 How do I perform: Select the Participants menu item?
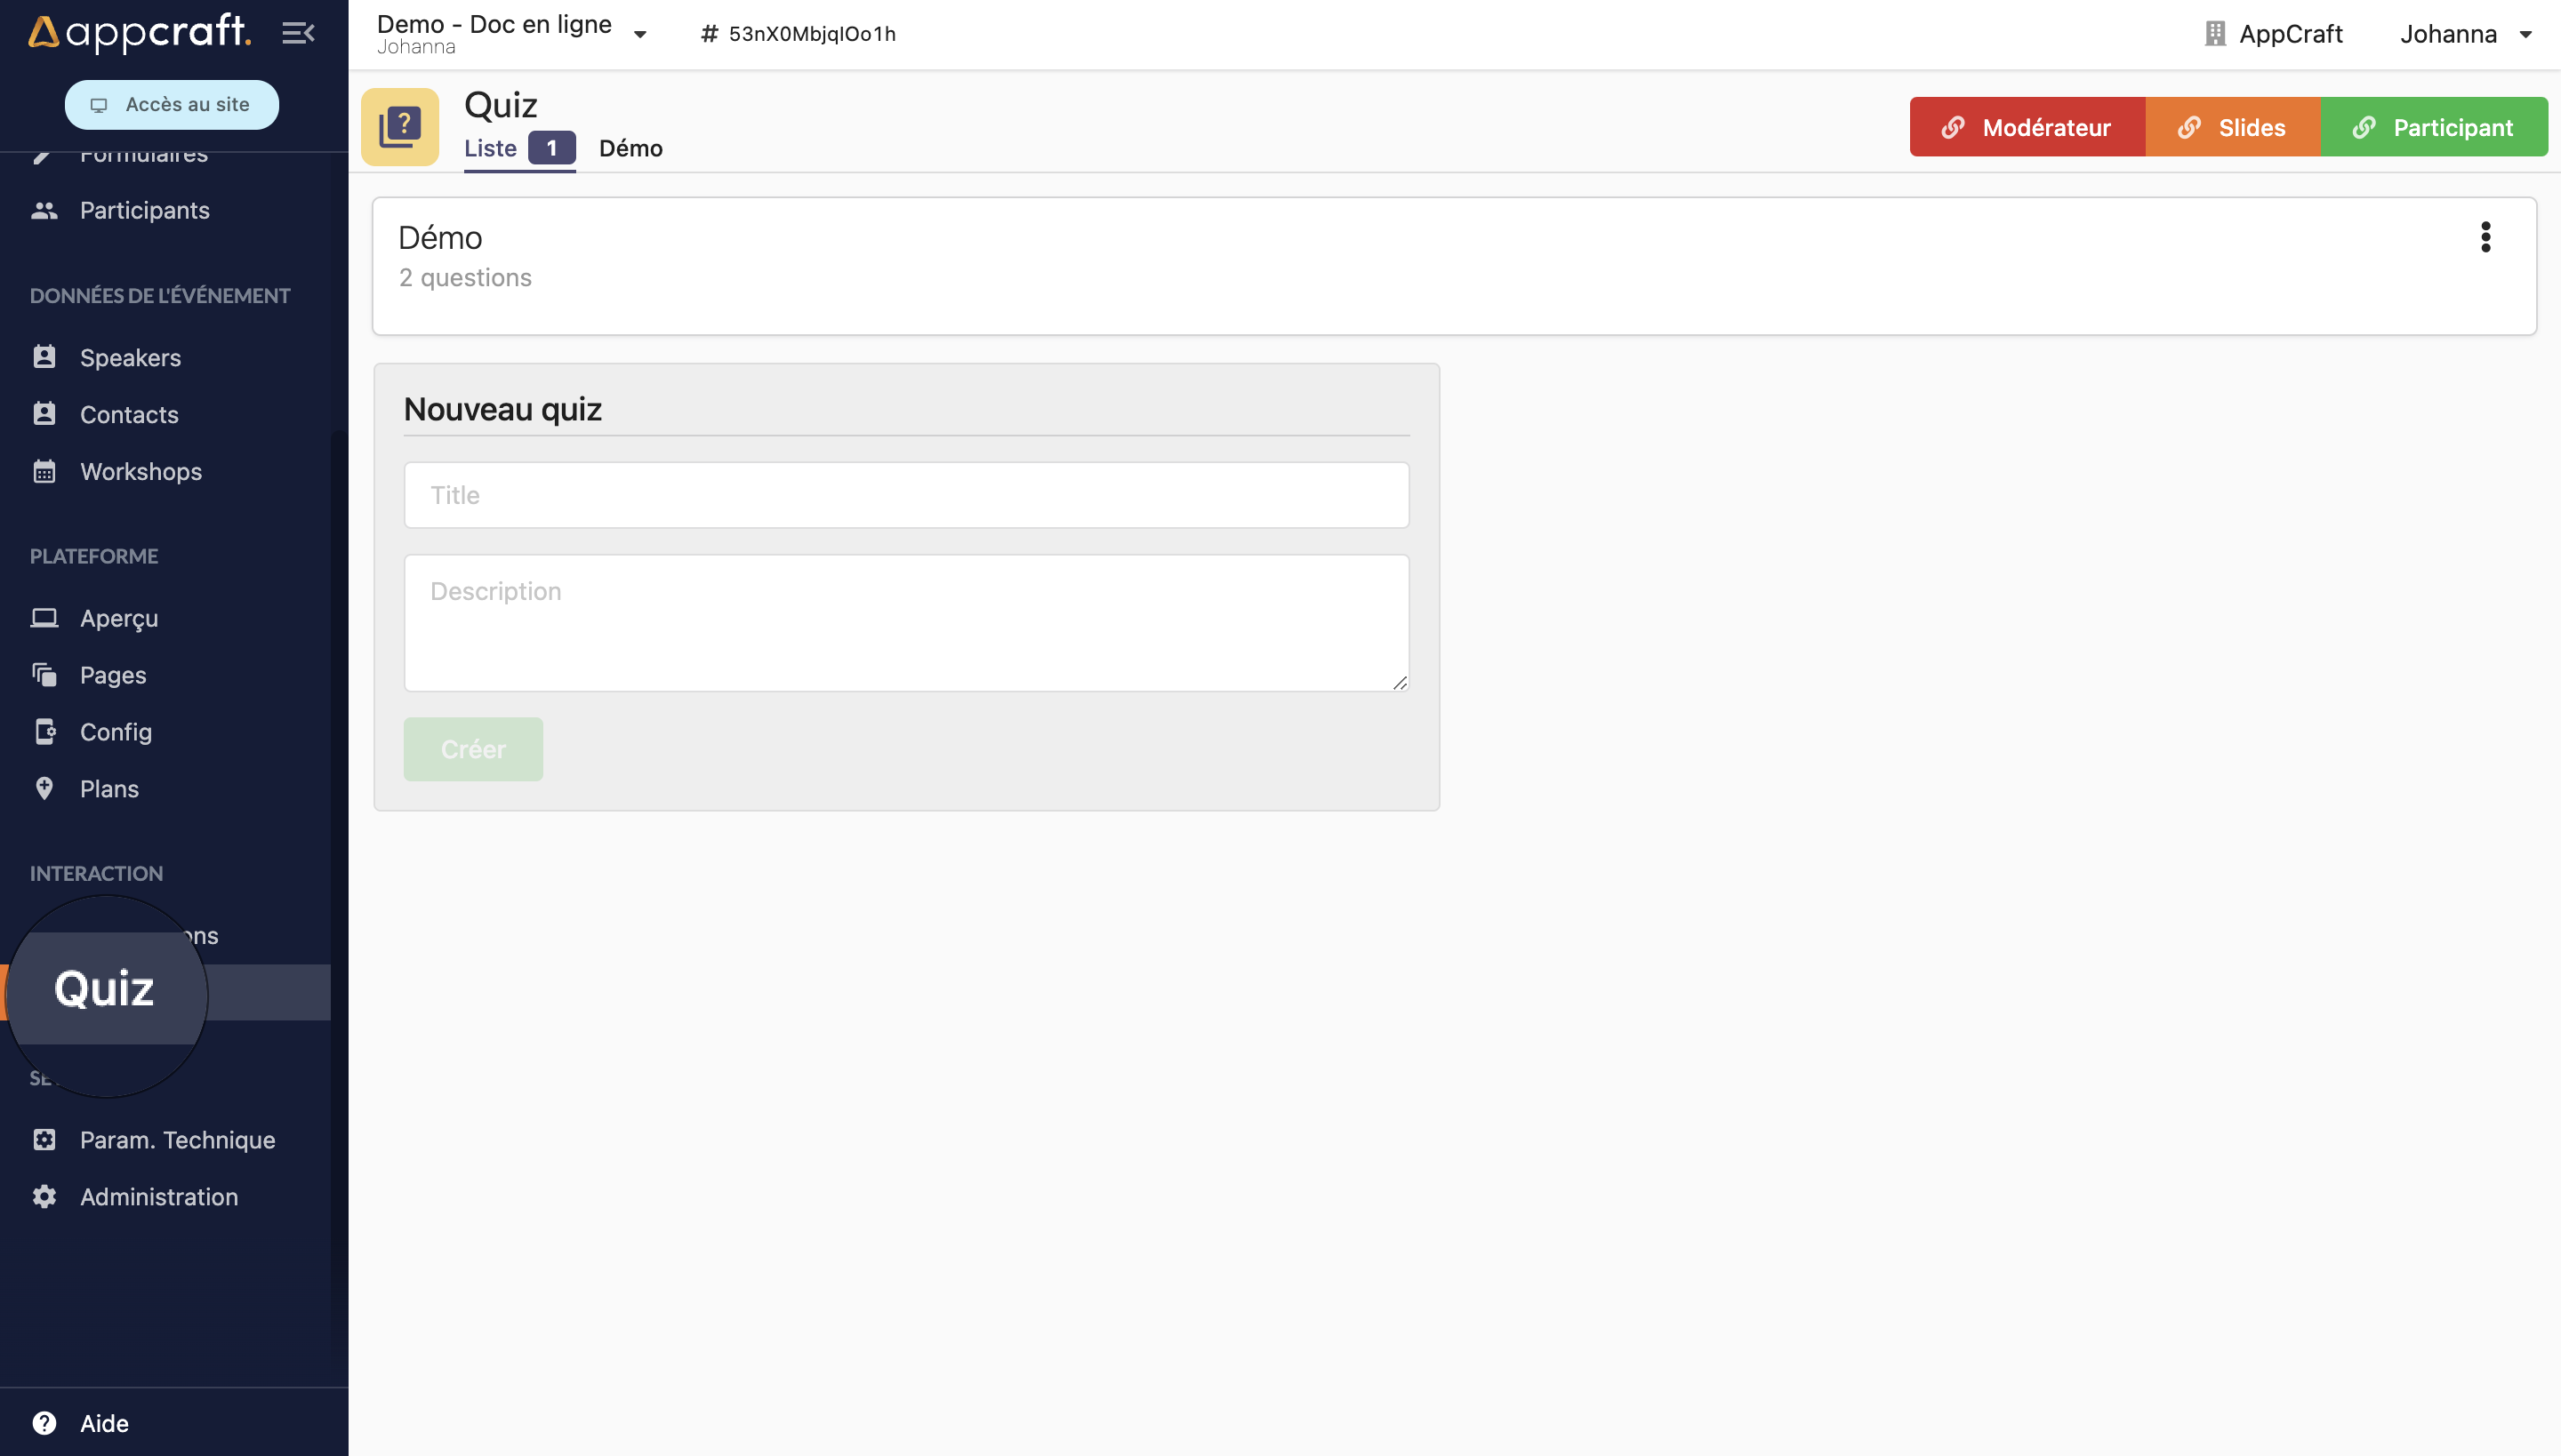[x=144, y=209]
